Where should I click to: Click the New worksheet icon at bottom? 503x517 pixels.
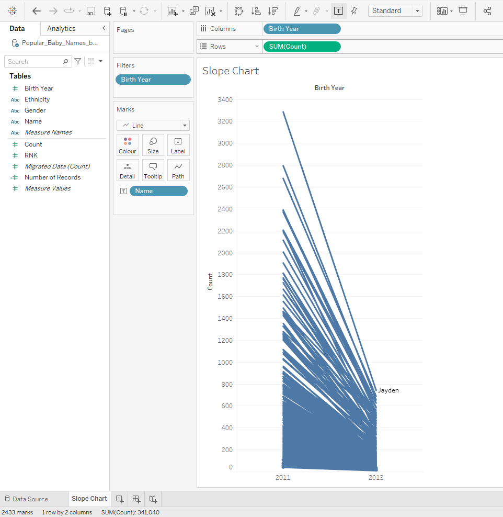coord(119,499)
